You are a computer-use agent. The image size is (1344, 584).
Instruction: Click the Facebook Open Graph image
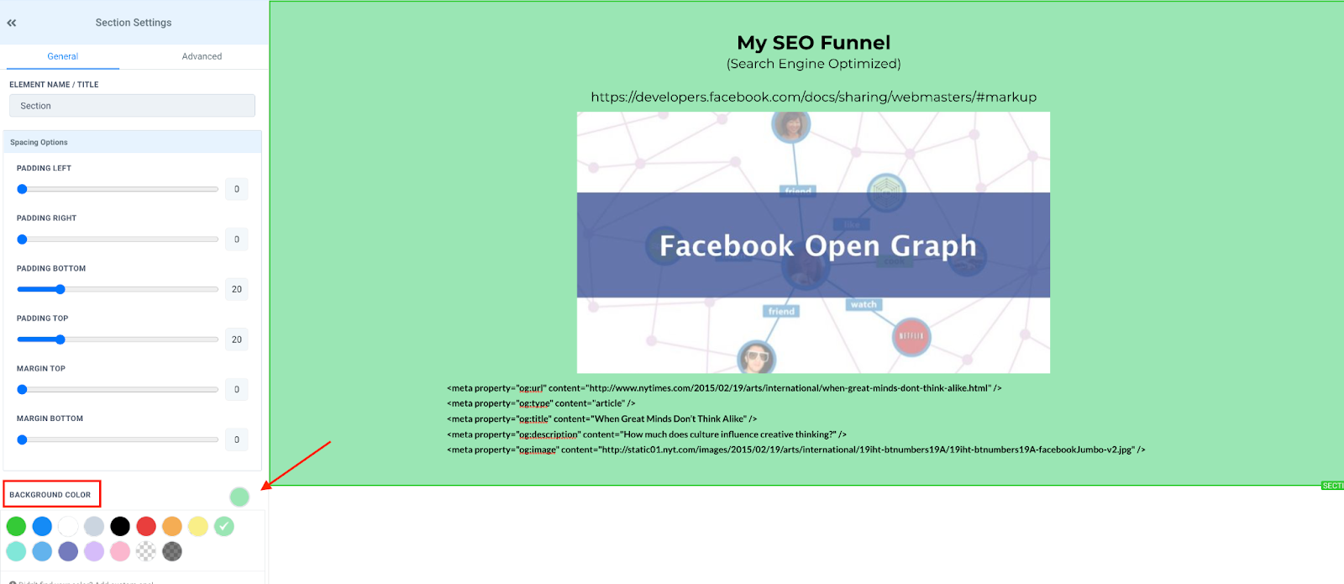[813, 243]
